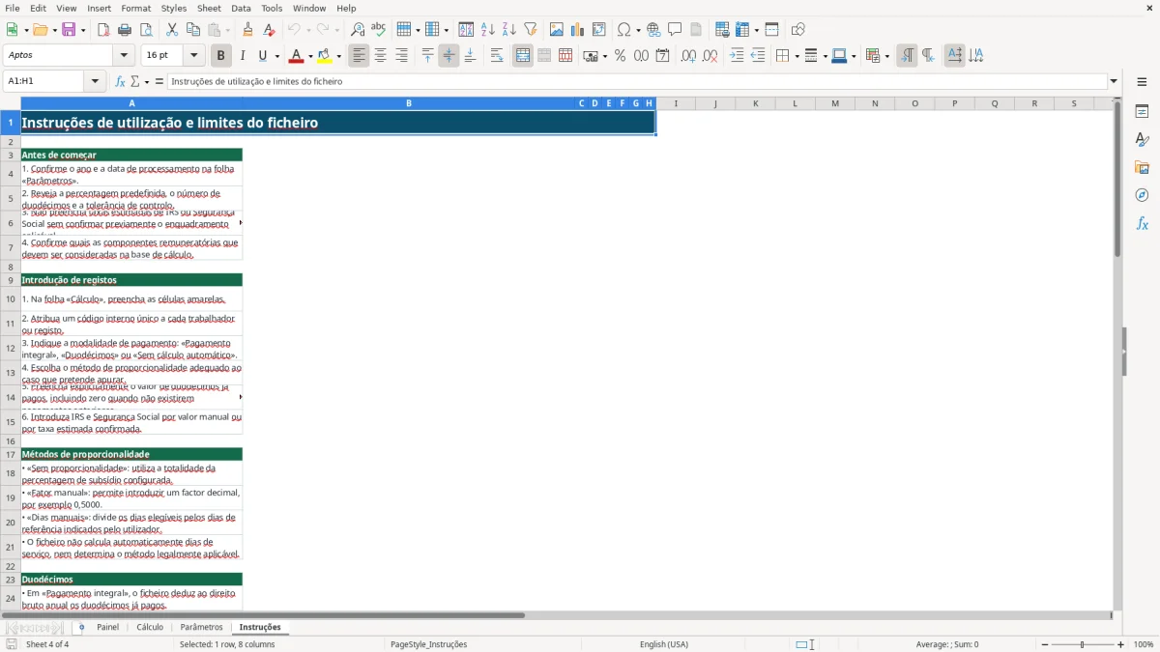Insert a special character with the Omega icon
Screen dimensions: 1160x652
(x=624, y=30)
